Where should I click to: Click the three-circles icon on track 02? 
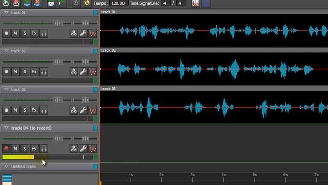click(x=74, y=72)
